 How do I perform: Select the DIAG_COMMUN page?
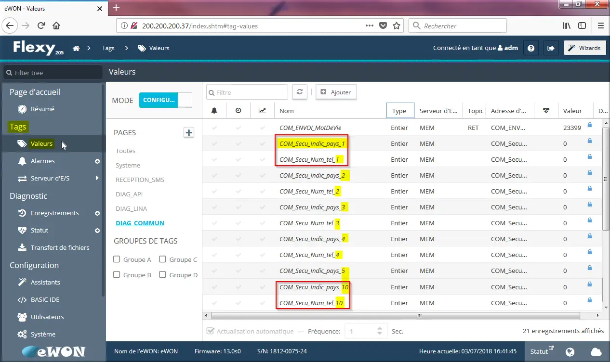click(140, 223)
